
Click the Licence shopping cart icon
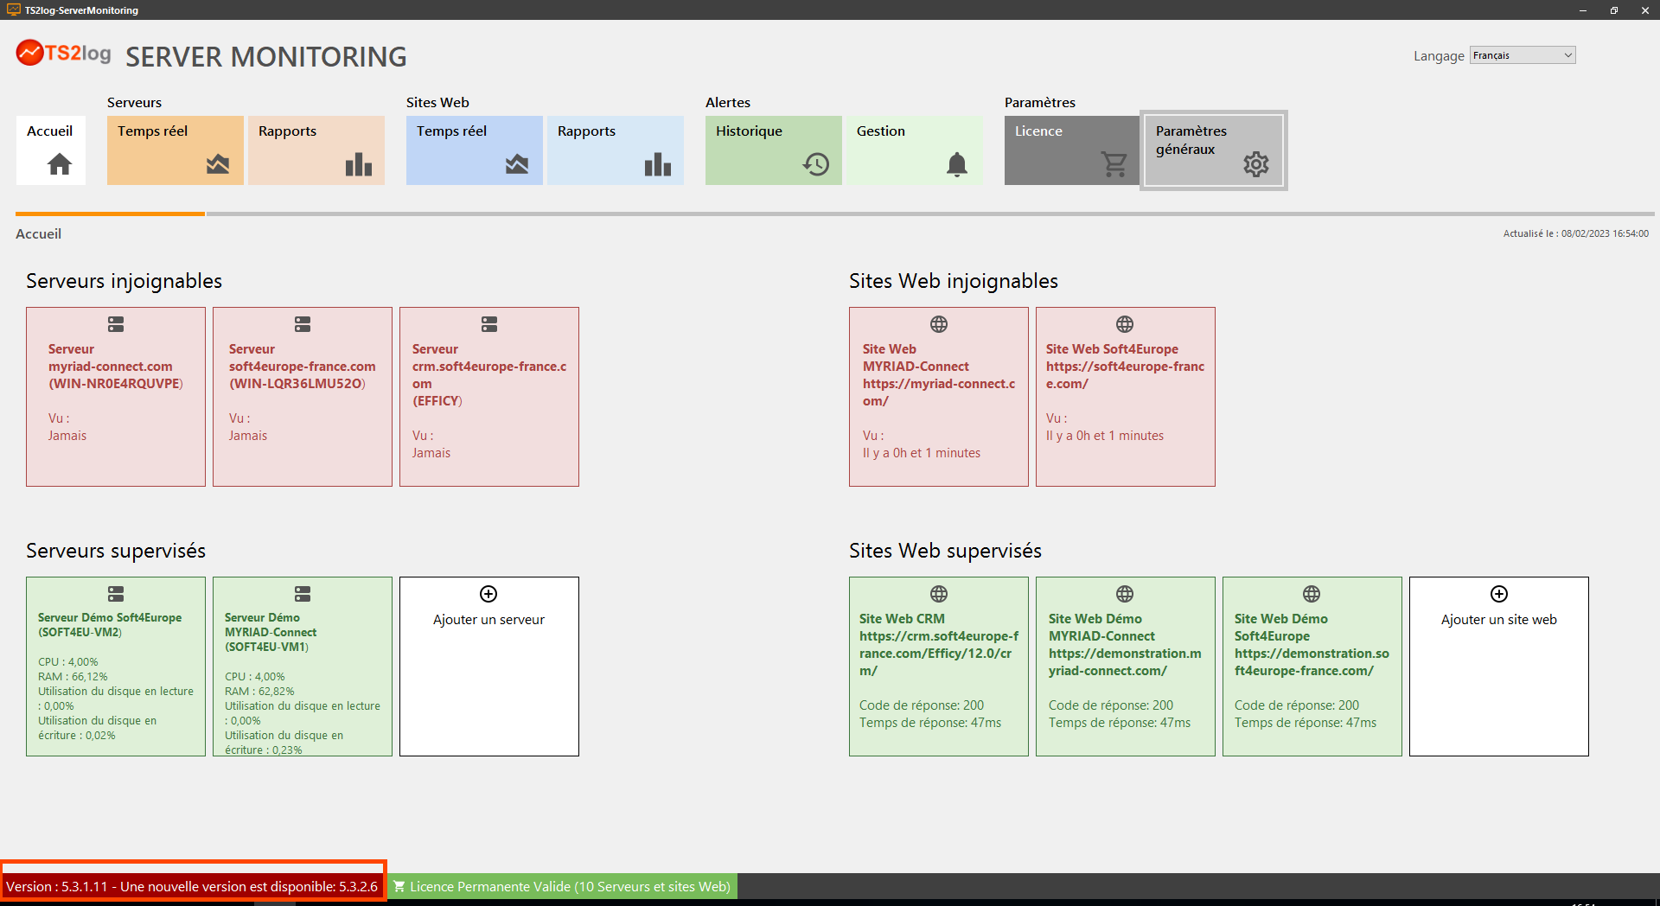(x=1114, y=164)
